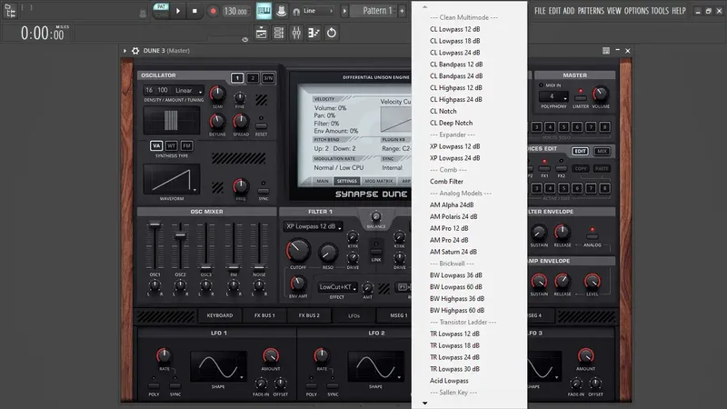Open the MSEG 1 tab

(x=398, y=315)
